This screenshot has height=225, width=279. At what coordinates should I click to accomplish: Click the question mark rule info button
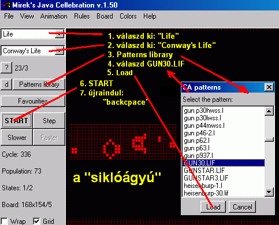pyautogui.click(x=6, y=68)
